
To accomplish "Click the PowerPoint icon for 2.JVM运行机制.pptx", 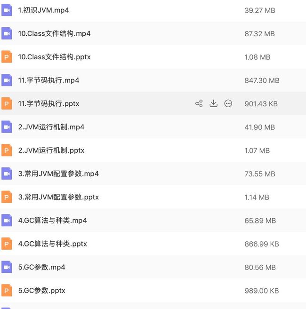I will click(x=7, y=151).
